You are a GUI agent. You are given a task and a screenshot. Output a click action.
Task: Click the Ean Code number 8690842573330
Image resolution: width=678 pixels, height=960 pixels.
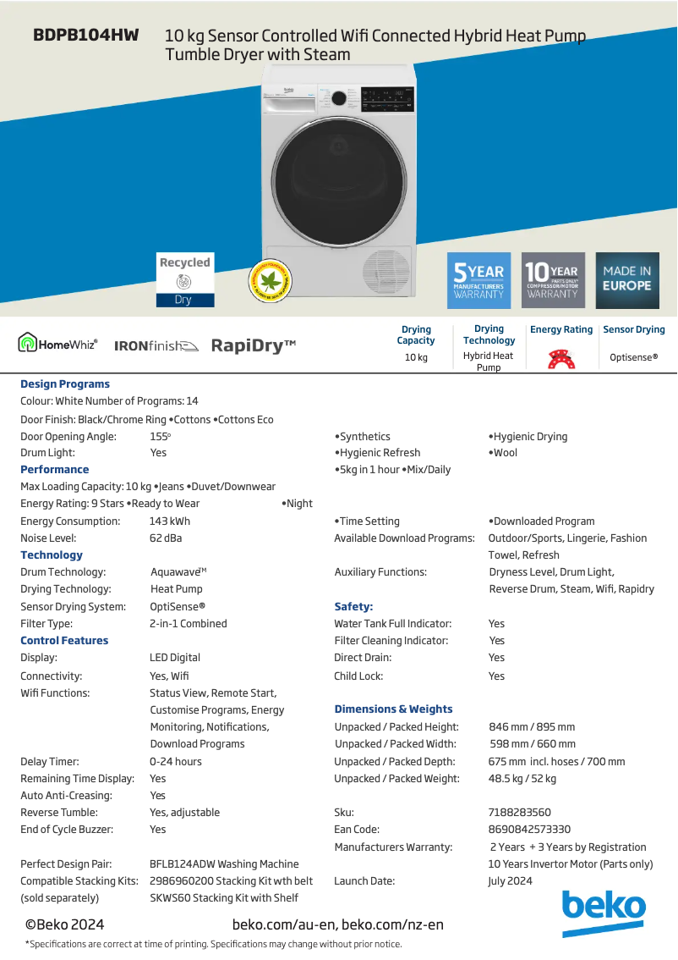click(x=529, y=830)
